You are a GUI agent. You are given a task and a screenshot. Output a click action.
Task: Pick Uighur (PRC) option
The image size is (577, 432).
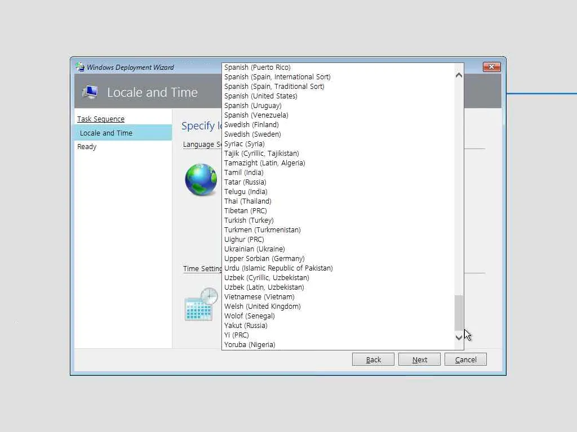point(339,239)
